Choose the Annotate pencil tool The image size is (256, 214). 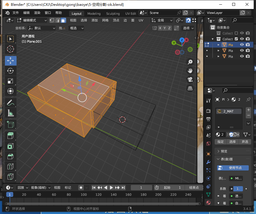click(x=10, y=102)
